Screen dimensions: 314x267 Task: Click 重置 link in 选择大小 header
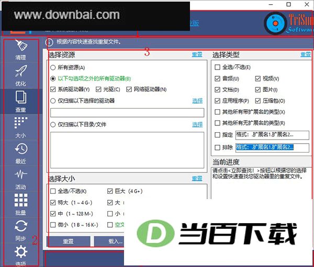click(197, 178)
